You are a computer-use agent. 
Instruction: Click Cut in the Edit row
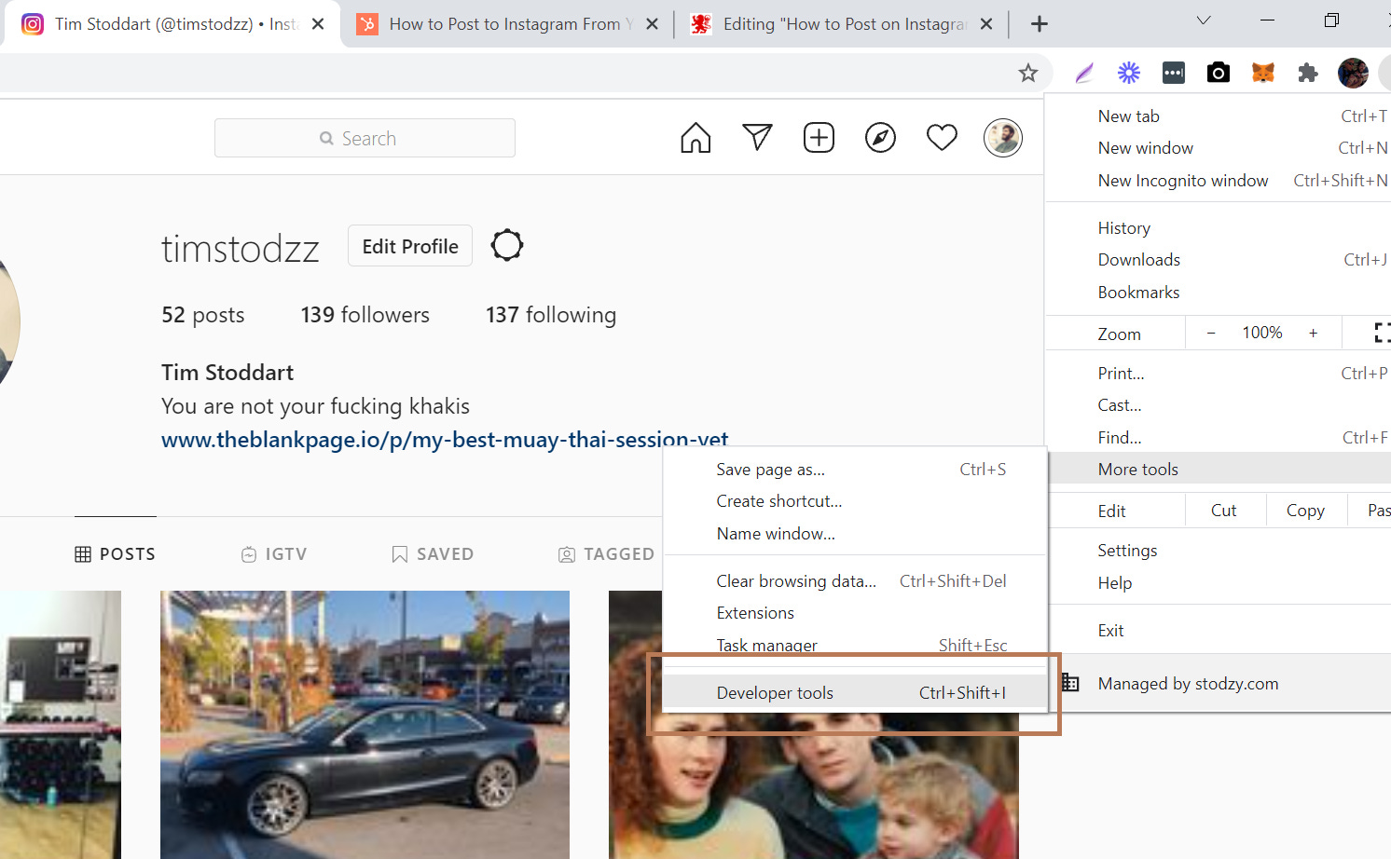click(x=1224, y=511)
